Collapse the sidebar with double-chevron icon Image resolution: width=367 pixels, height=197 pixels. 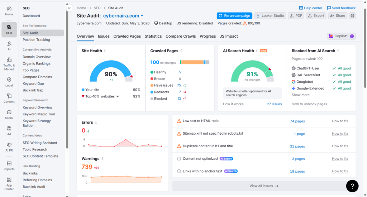coord(69,8)
